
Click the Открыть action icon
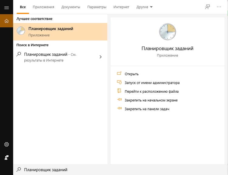[119, 73]
